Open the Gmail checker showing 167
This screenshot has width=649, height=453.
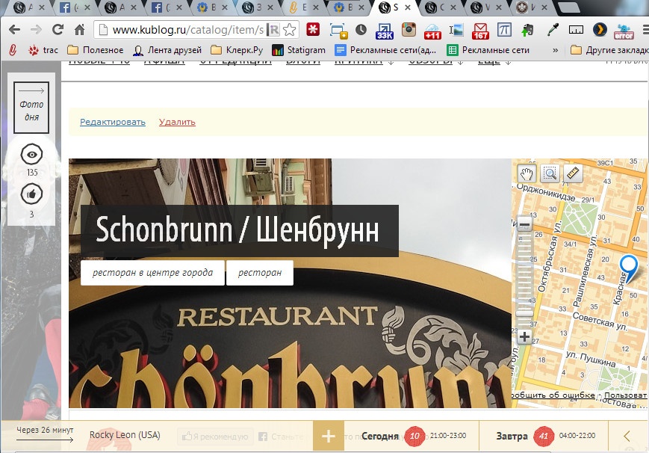(480, 31)
